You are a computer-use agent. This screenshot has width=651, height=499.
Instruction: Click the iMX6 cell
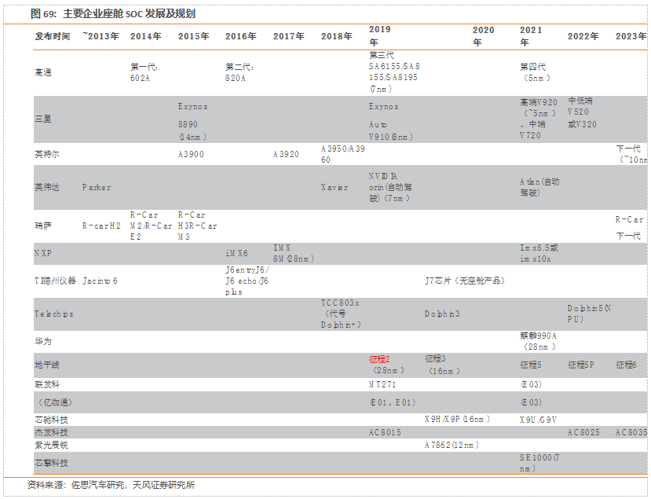click(x=236, y=254)
